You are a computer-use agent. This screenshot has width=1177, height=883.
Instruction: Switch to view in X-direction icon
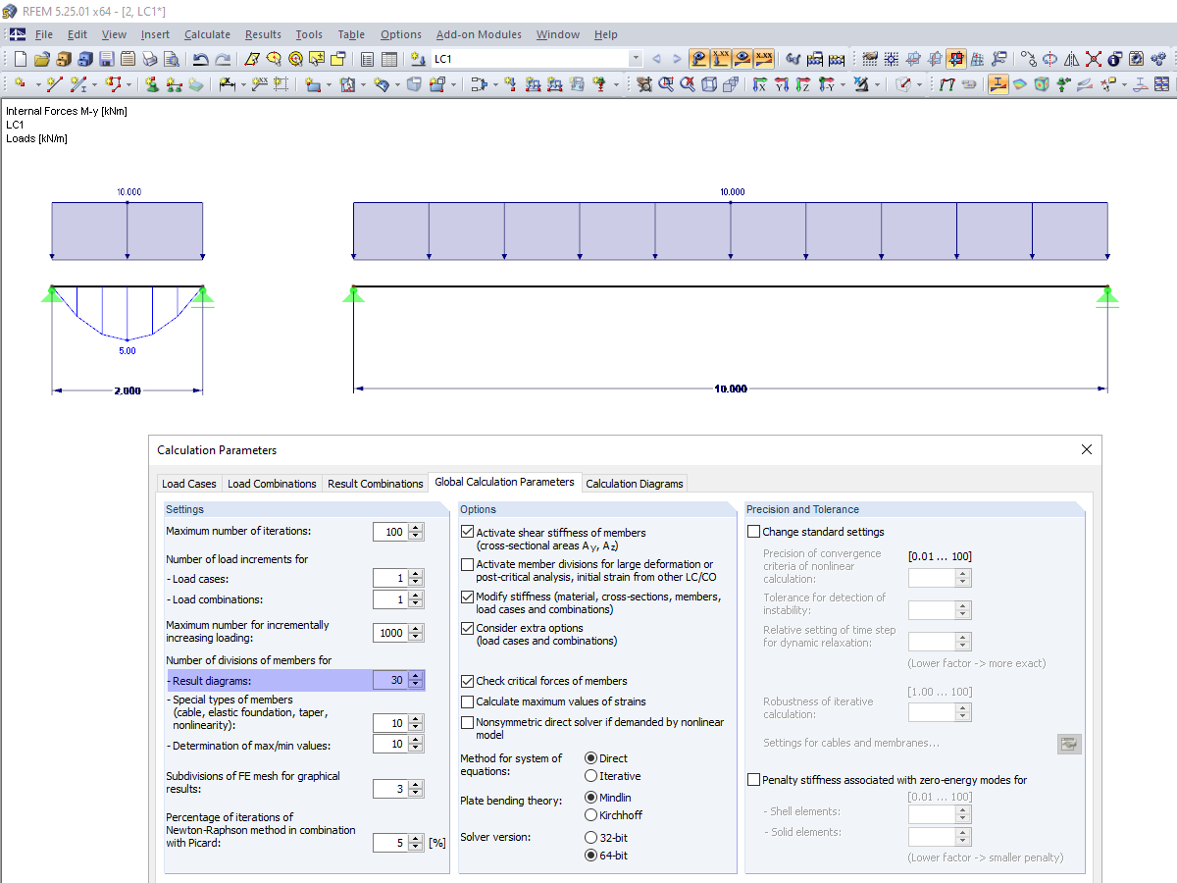[758, 84]
